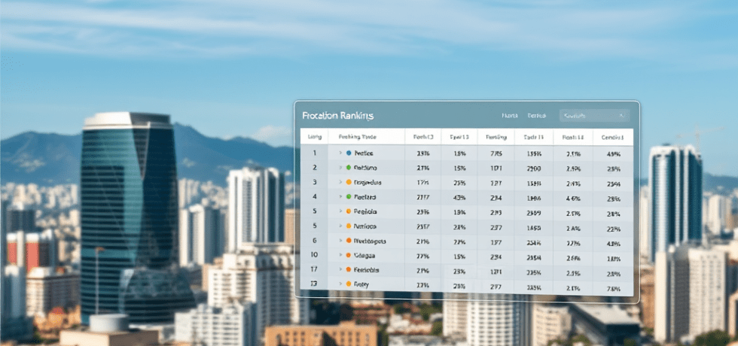Click the green dot in rank 4 row
Viewport: 738px width, 346px height.
[x=349, y=197]
